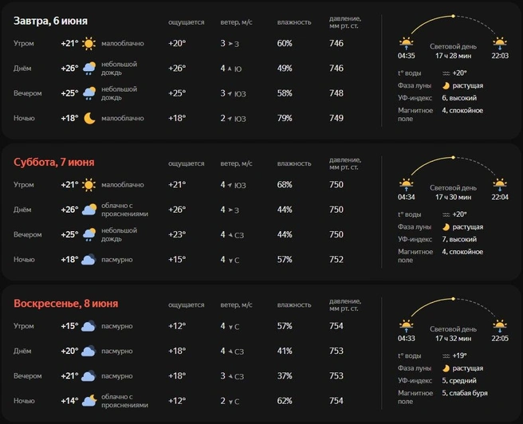523x424 pixels.
Task: Click the УФ-индекс 7, высокий value
Action: [x=459, y=239]
